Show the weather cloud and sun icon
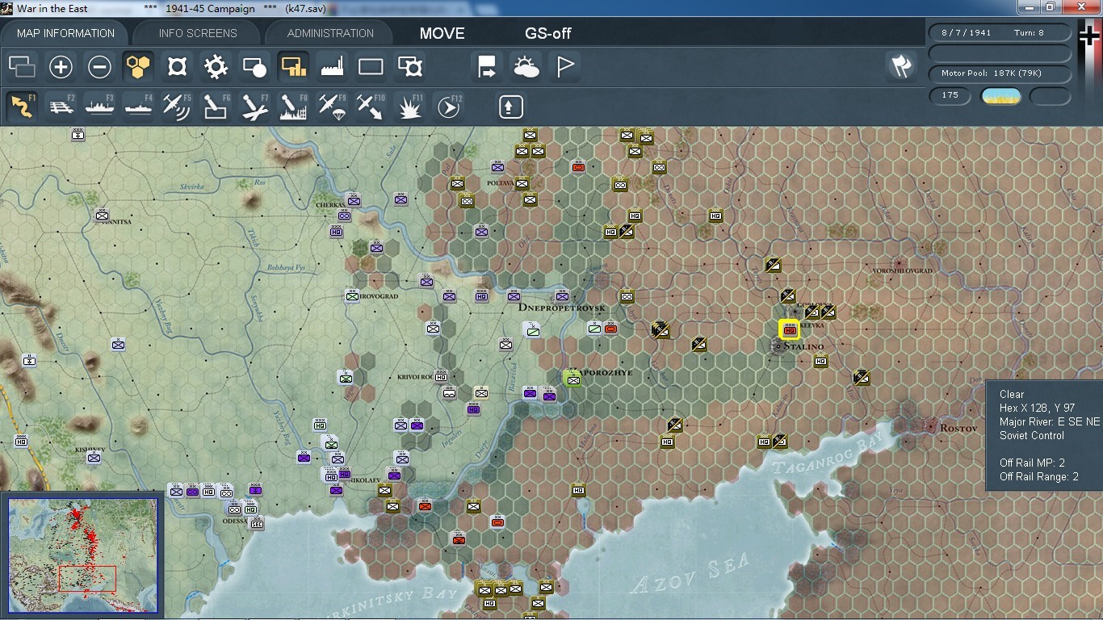This screenshot has height=620, width=1103. point(526,67)
